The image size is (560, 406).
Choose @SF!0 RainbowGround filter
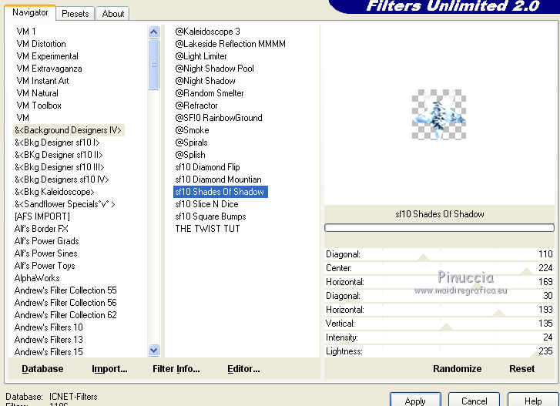point(219,118)
